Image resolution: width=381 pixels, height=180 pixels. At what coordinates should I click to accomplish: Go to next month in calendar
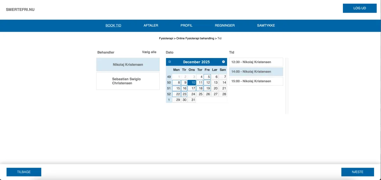point(224,62)
